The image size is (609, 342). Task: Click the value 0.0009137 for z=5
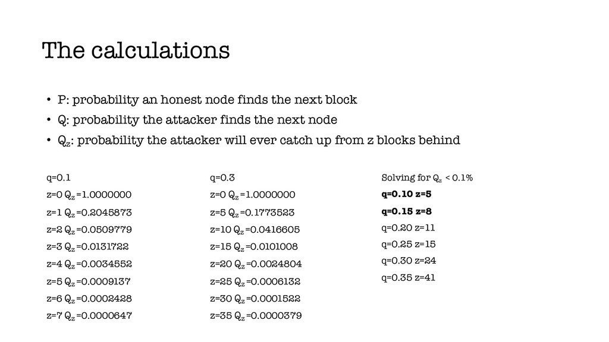pyautogui.click(x=106, y=281)
